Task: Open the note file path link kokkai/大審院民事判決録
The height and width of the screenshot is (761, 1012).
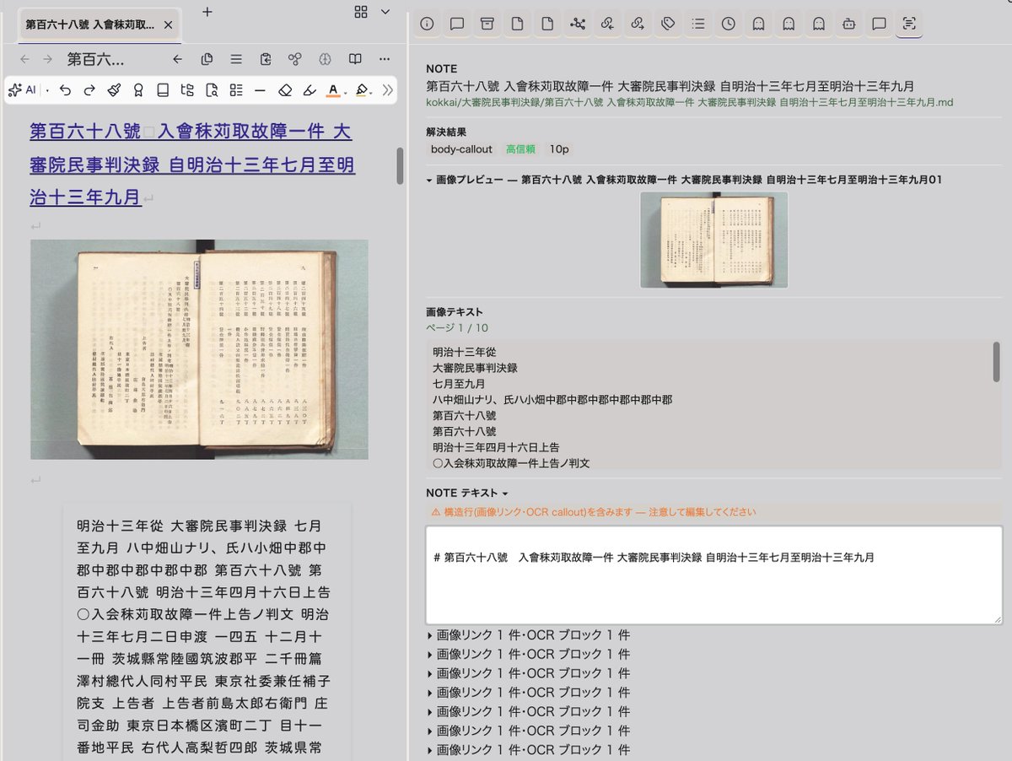Action: tap(690, 102)
